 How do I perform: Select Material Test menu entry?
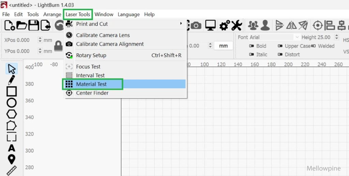[x=125, y=84]
